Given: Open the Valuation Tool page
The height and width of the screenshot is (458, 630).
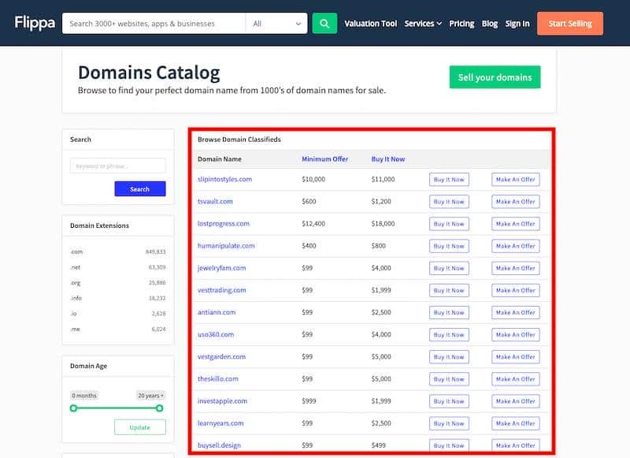Looking at the screenshot, I should pyautogui.click(x=370, y=24).
